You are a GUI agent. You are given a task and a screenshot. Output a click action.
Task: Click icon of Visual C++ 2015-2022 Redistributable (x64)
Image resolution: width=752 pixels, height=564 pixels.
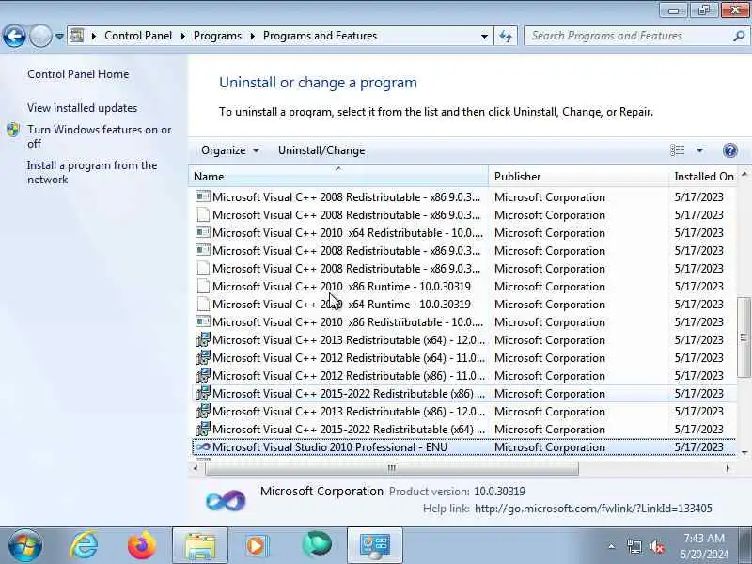(203, 429)
